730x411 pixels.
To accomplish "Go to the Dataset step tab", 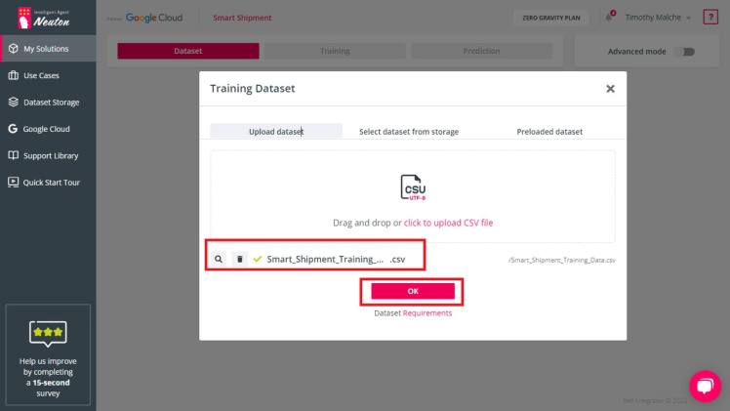I will click(188, 51).
